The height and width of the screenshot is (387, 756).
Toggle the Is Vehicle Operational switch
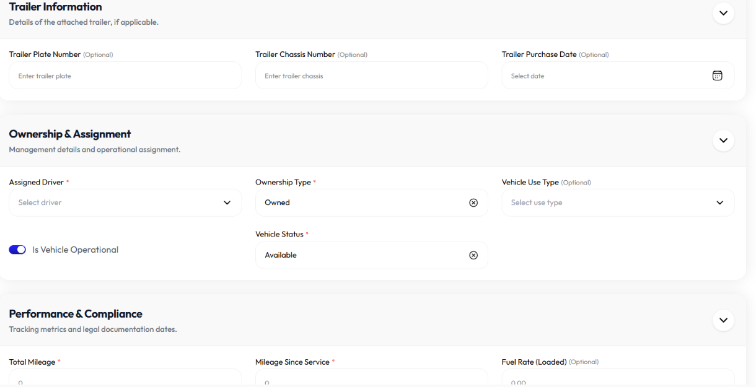17,250
